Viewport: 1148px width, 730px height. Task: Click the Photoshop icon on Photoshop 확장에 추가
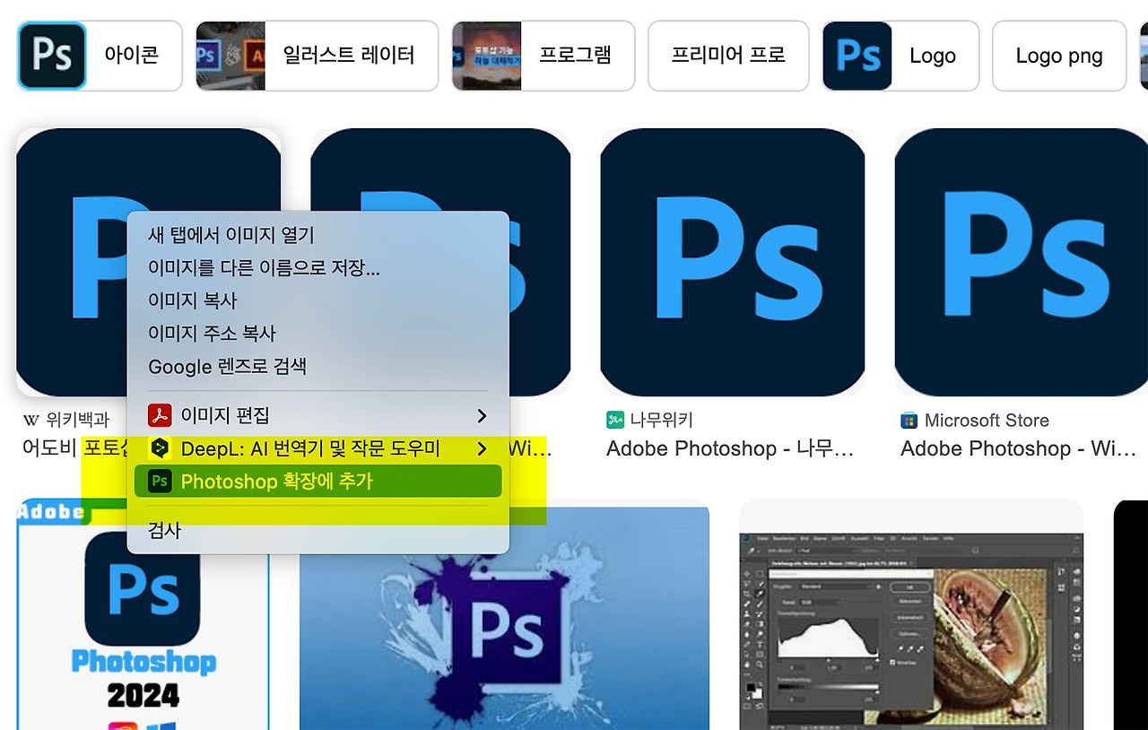pyautogui.click(x=160, y=482)
